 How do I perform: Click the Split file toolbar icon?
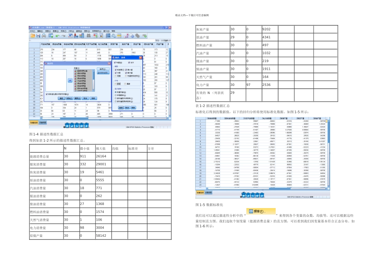[x=108, y=35]
